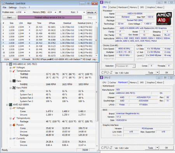Click the CPU-Z icon in the top window title bar

click(102, 2)
